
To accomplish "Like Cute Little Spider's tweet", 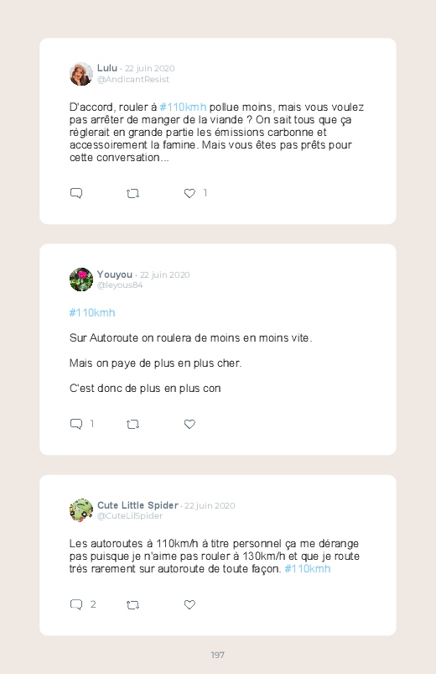I will (189, 605).
